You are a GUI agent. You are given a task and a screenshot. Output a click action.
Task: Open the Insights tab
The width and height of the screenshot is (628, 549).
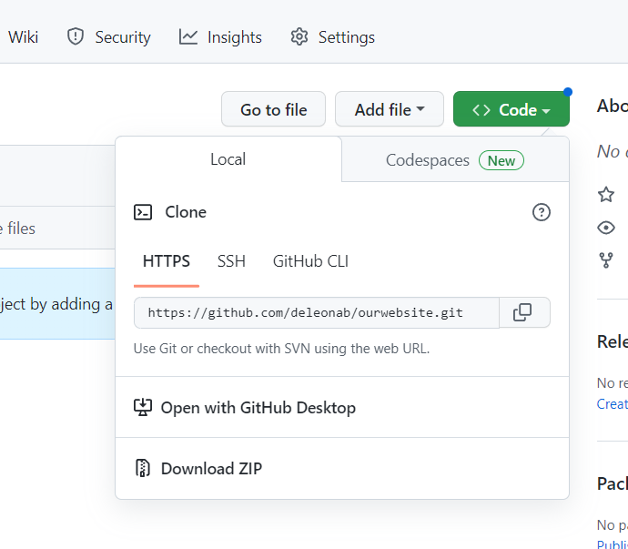point(220,37)
